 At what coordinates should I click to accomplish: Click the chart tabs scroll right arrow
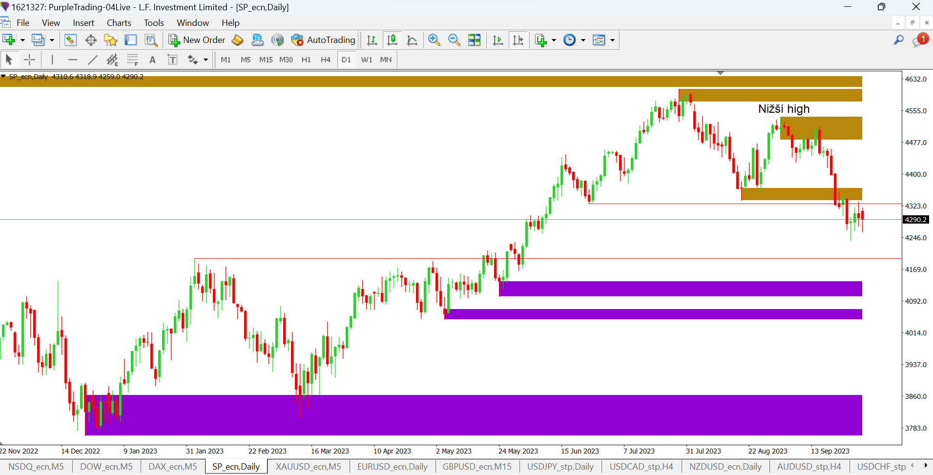pyautogui.click(x=925, y=466)
